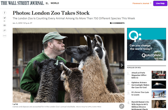168x110 pixels.
Task: Open Science Increasingly Makes Case for God
Action: (x=140, y=85)
